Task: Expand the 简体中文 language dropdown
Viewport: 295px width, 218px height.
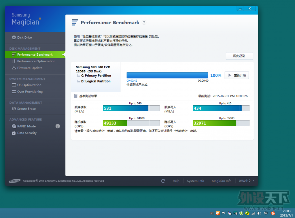Action: [x=247, y=181]
